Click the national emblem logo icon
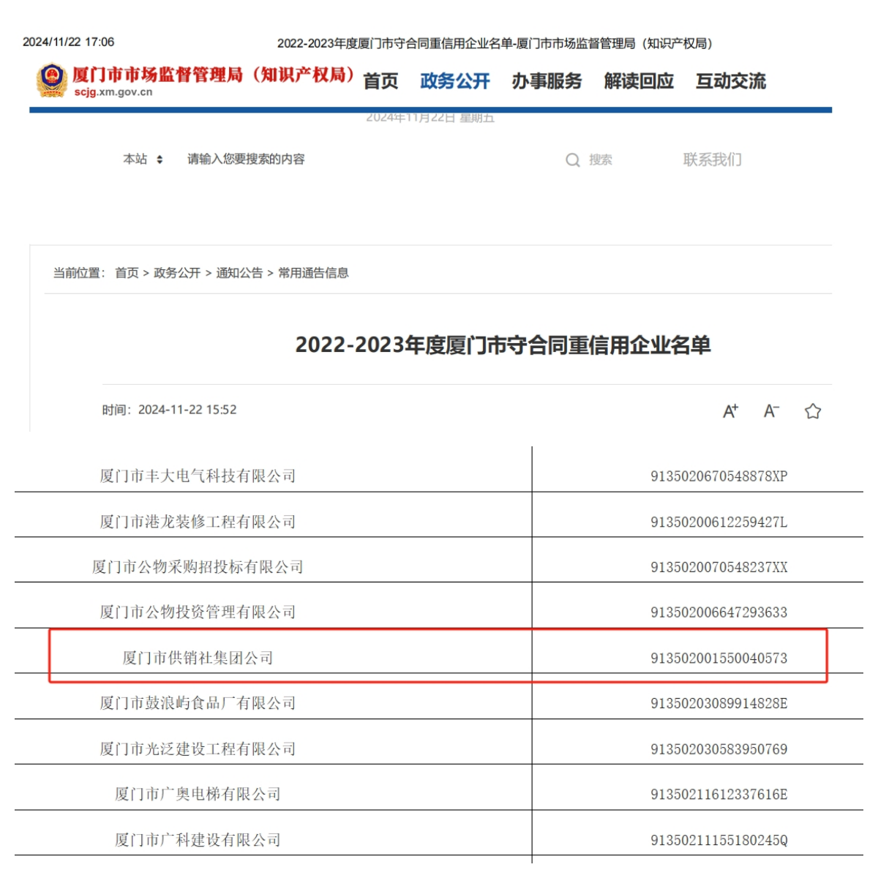Image resolution: width=878 pixels, height=878 pixels. [x=52, y=80]
